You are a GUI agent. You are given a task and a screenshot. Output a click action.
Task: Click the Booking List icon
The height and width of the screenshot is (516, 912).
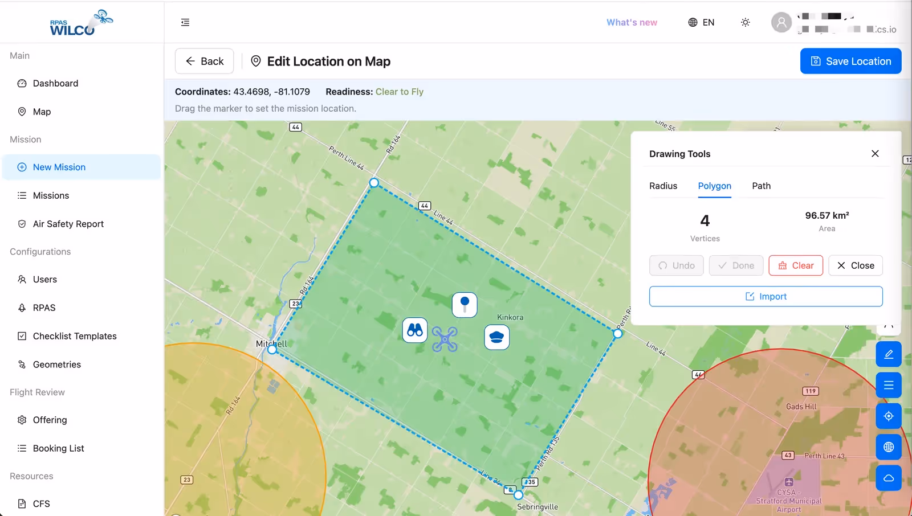(22, 448)
